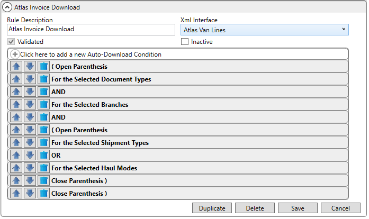Screen dimensions: 369x219
Task: Move 'For the Selected Shipment Types' row up
Action: tap(16, 142)
